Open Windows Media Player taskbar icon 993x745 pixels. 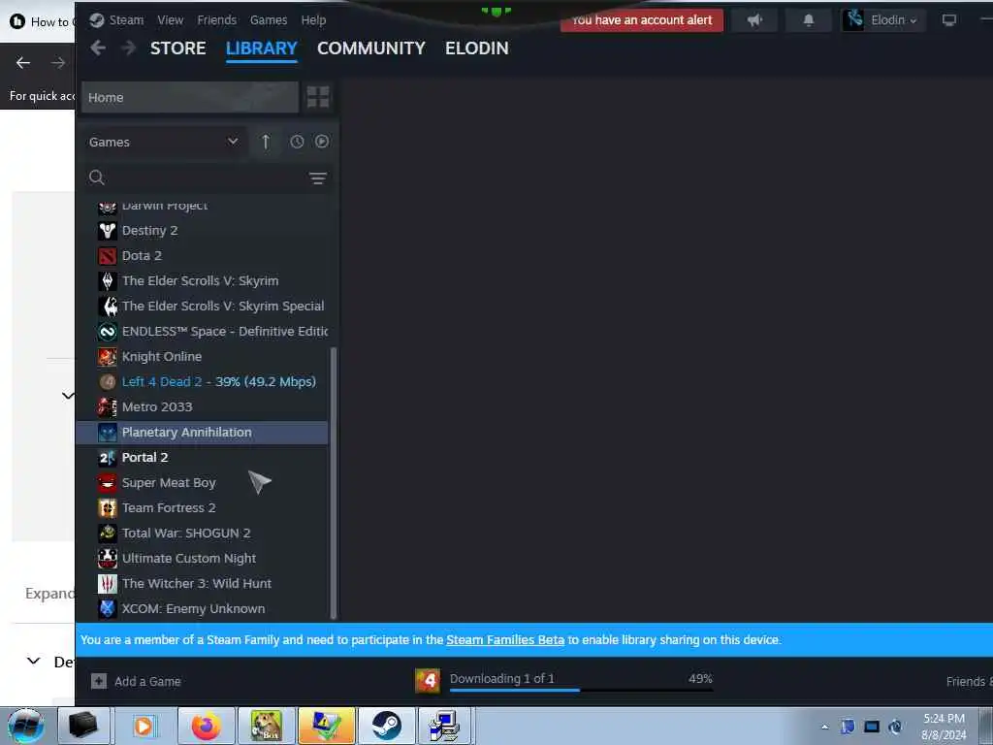coord(144,726)
